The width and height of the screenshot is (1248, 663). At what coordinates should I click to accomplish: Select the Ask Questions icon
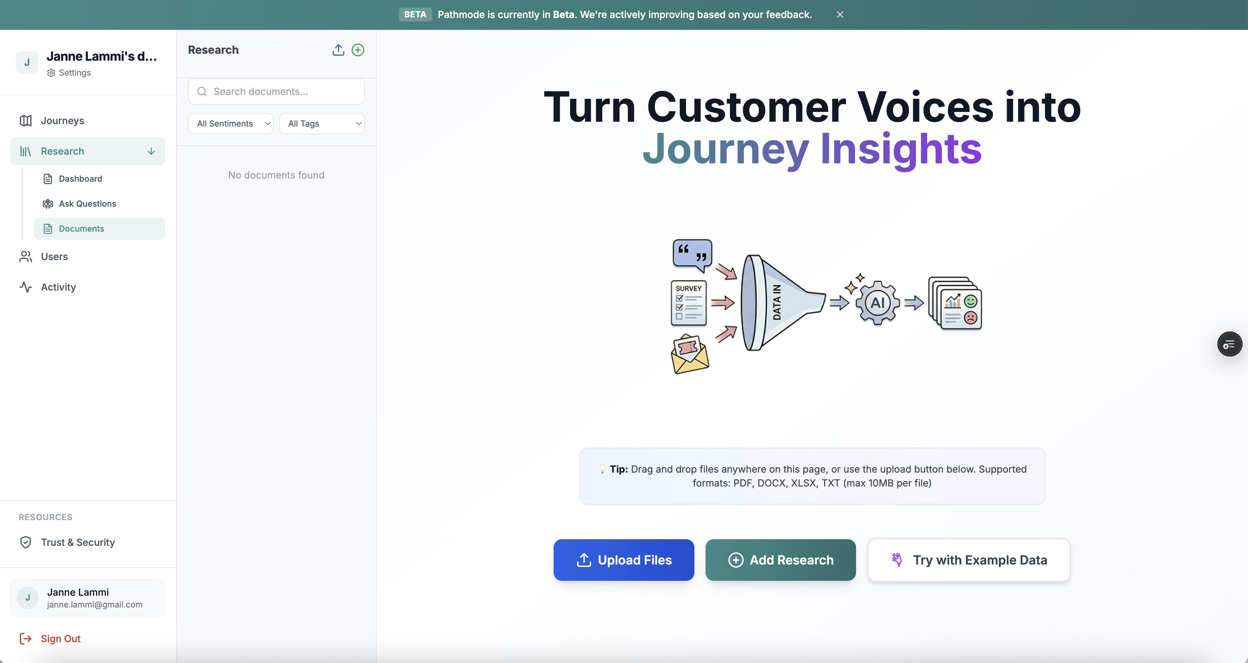coord(48,204)
